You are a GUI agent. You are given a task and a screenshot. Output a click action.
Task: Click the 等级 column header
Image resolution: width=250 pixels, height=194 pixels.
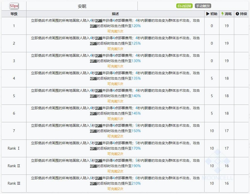[x=14, y=14]
